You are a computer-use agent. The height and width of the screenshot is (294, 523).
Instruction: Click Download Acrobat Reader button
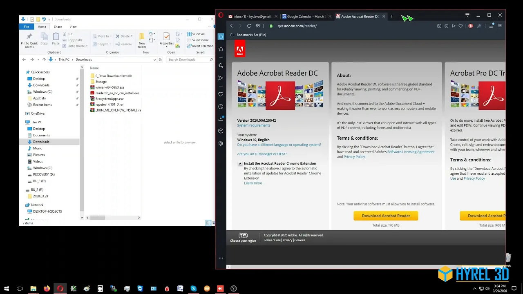(x=386, y=216)
